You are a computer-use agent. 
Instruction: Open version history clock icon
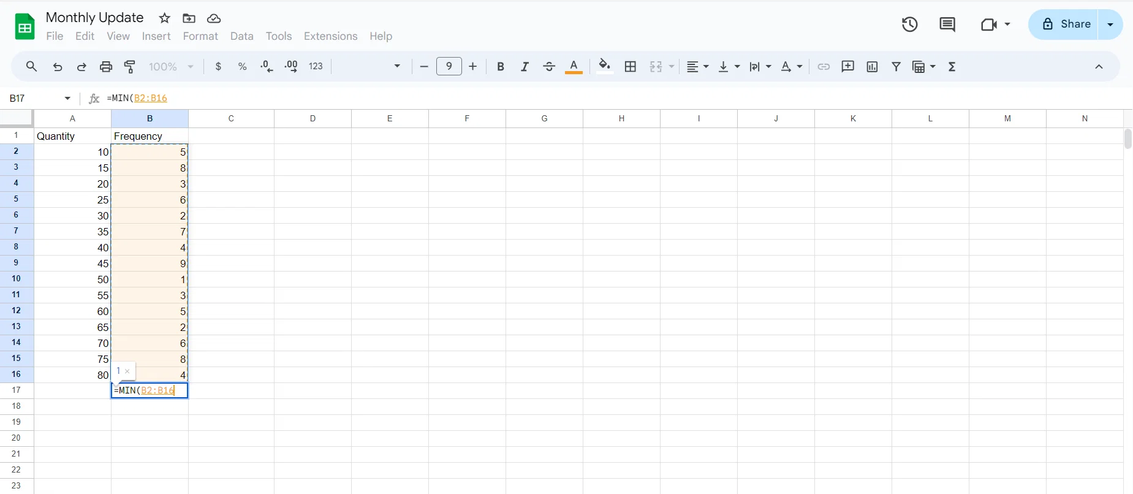(x=910, y=25)
